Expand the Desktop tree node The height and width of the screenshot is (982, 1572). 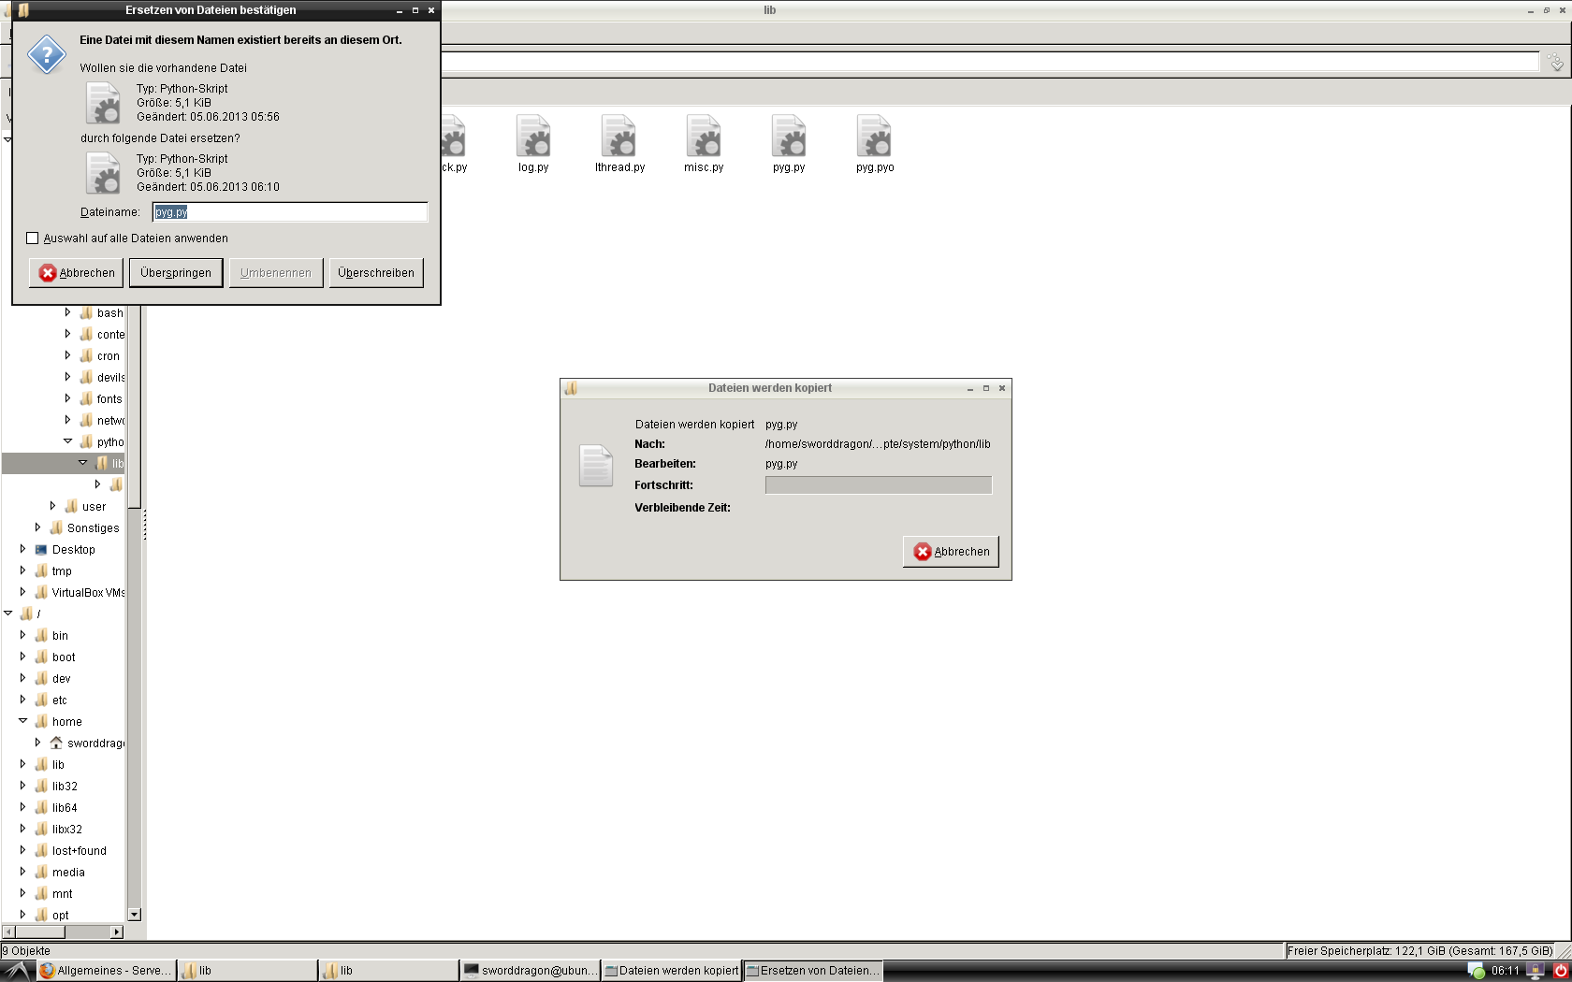tap(23, 549)
